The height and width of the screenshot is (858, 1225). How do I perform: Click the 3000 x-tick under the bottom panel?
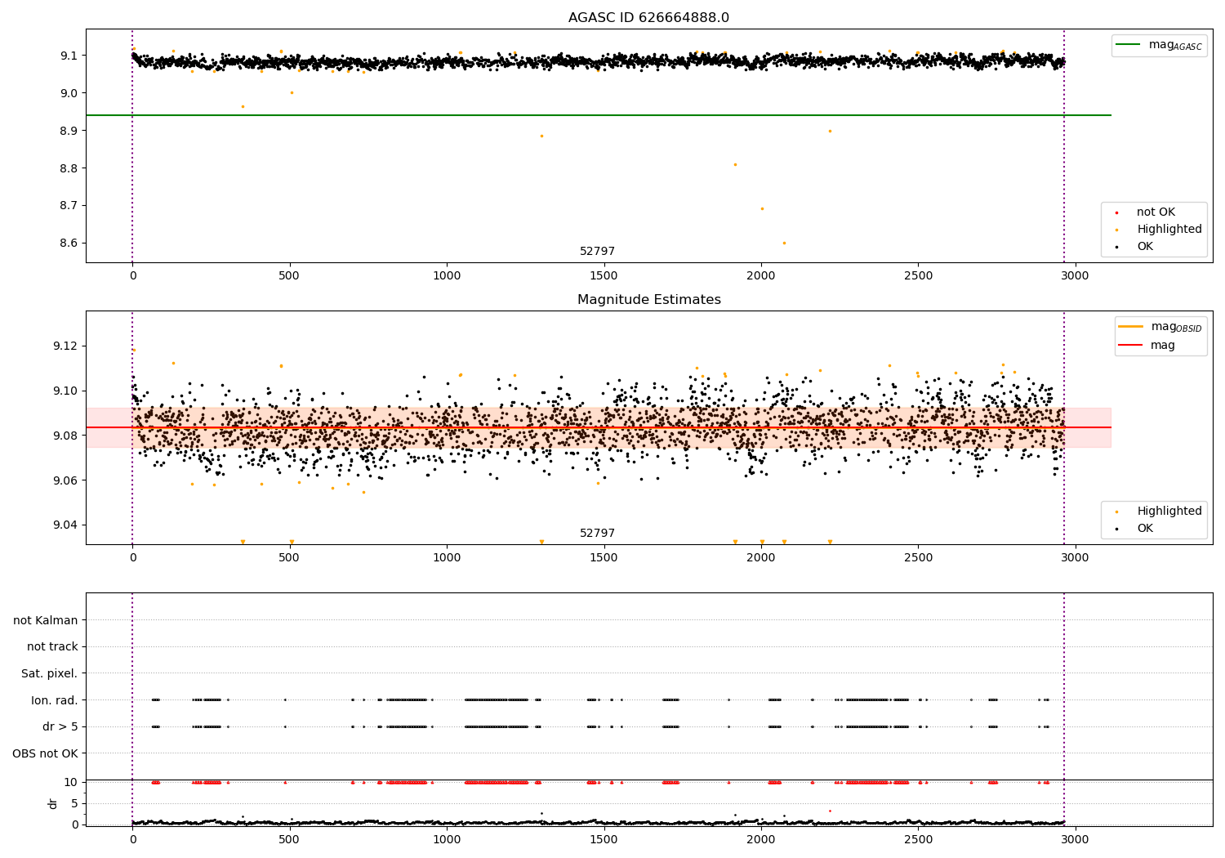pyautogui.click(x=1075, y=839)
